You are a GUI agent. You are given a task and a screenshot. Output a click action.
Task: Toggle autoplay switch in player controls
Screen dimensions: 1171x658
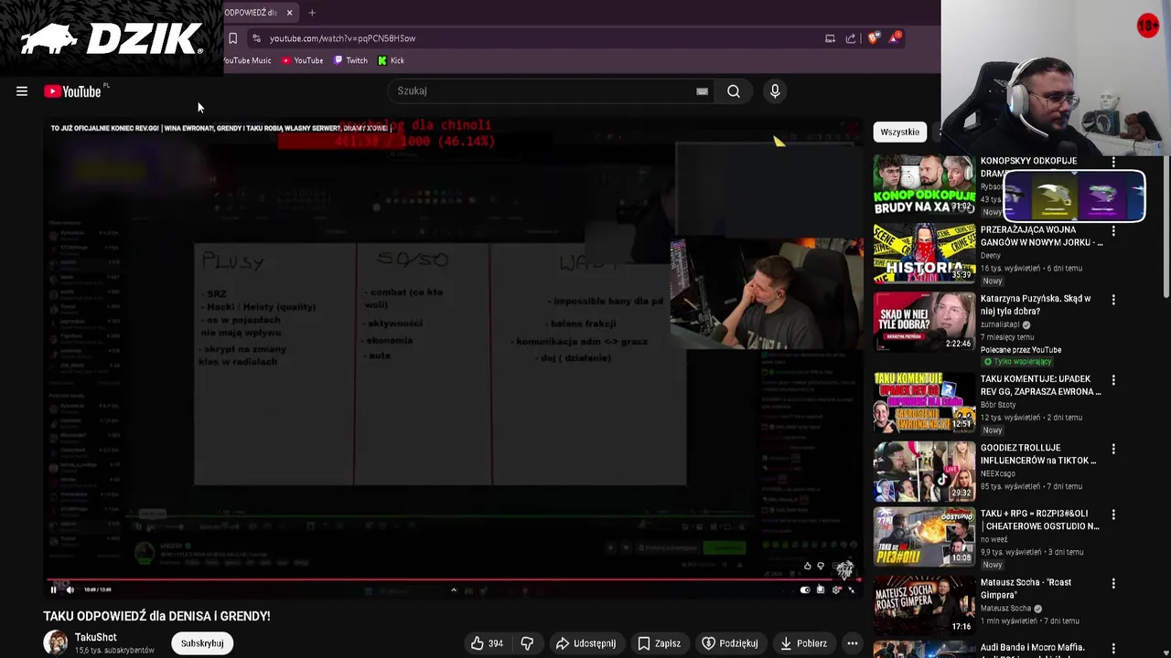click(x=805, y=589)
